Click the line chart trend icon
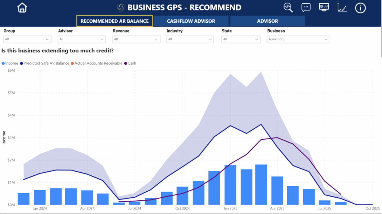 (342, 7)
